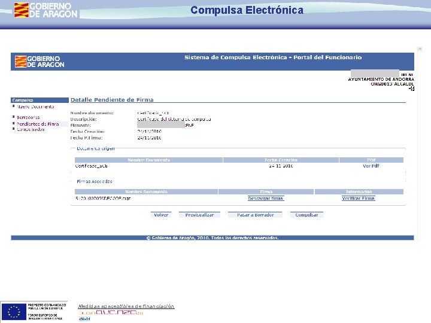Click the 24-11-2010 date in document table
The image size is (431, 323).
pos(281,166)
